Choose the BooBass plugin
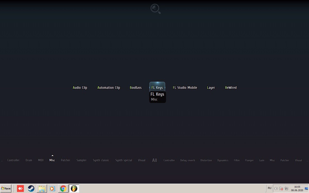The height and width of the screenshot is (193, 309). point(136,87)
